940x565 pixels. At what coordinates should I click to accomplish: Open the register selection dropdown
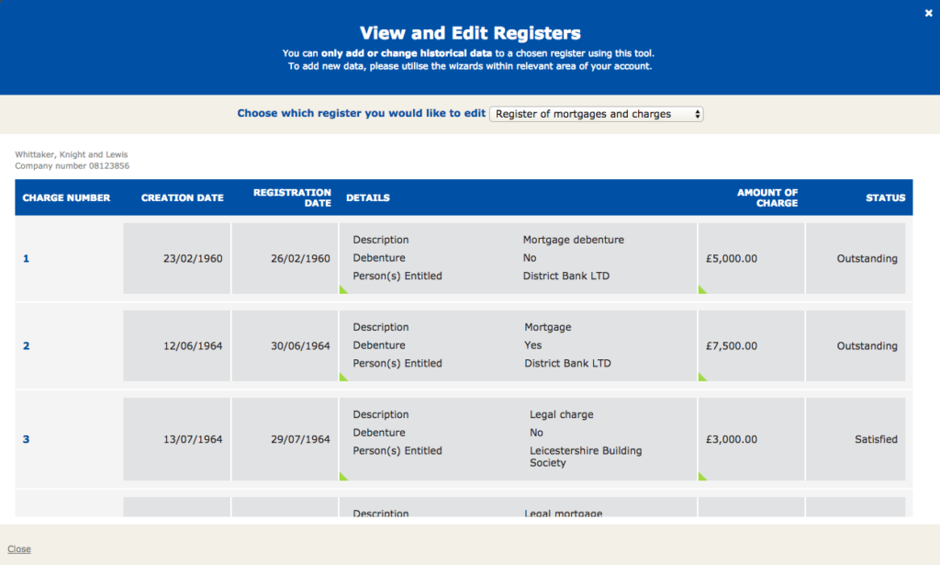(x=597, y=114)
